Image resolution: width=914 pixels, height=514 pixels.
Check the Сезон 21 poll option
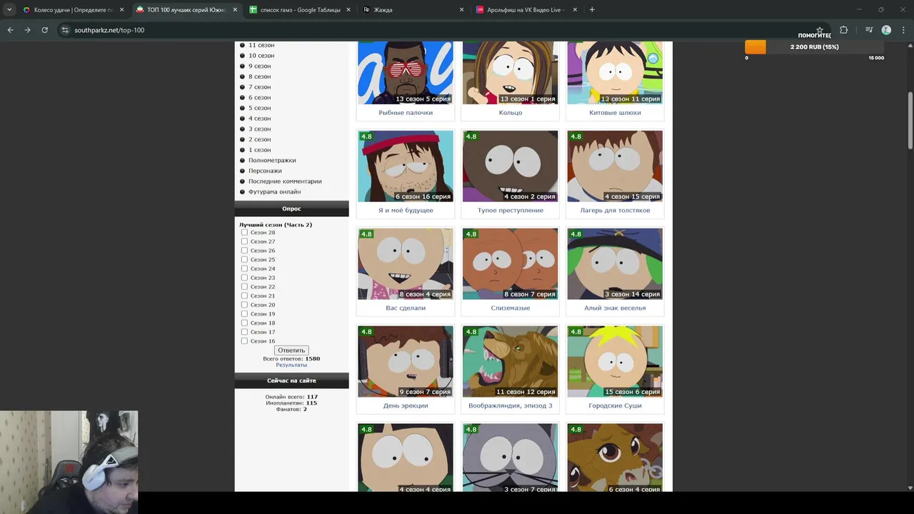point(244,296)
